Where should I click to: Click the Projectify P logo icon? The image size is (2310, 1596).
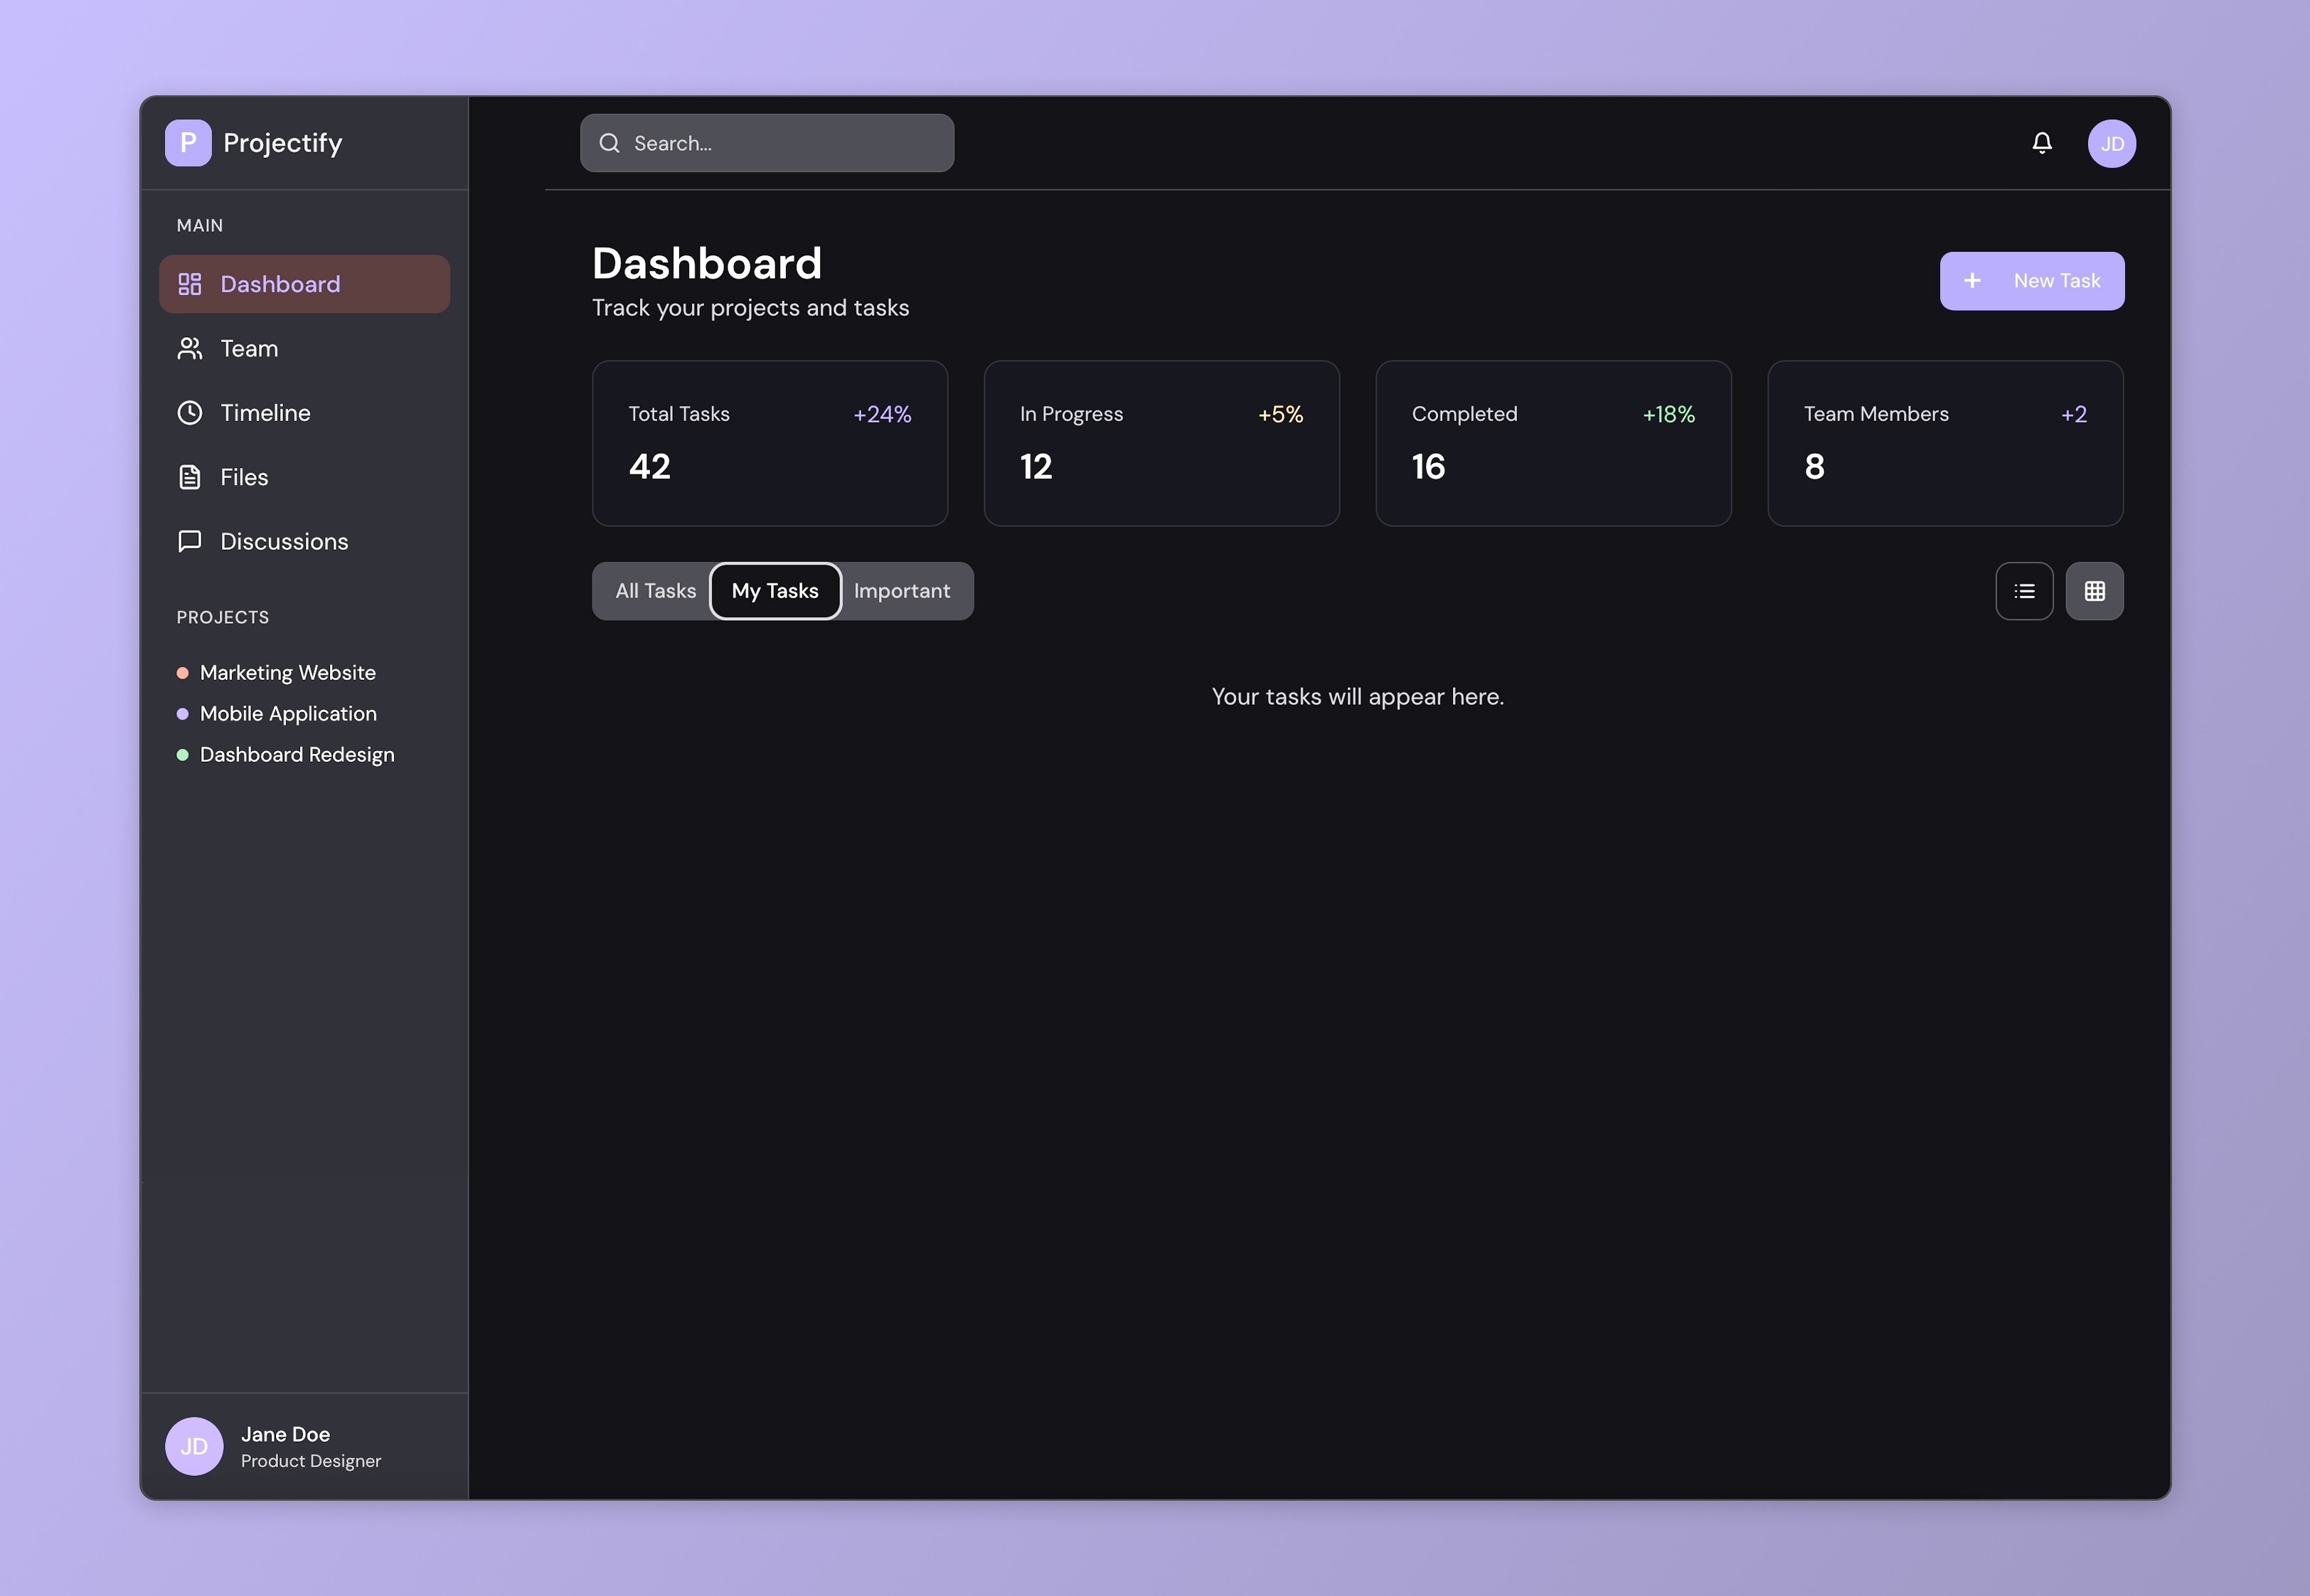188,143
